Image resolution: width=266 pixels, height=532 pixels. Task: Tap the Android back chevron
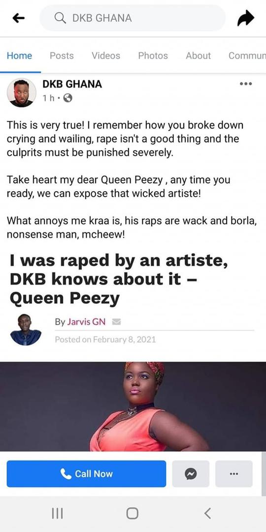208,513
